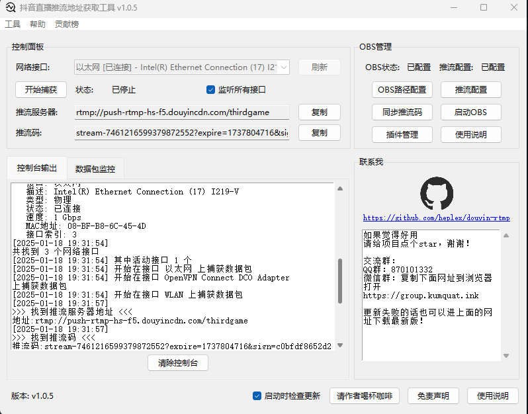
Task: Open the 帮助 menu
Action: click(x=38, y=24)
